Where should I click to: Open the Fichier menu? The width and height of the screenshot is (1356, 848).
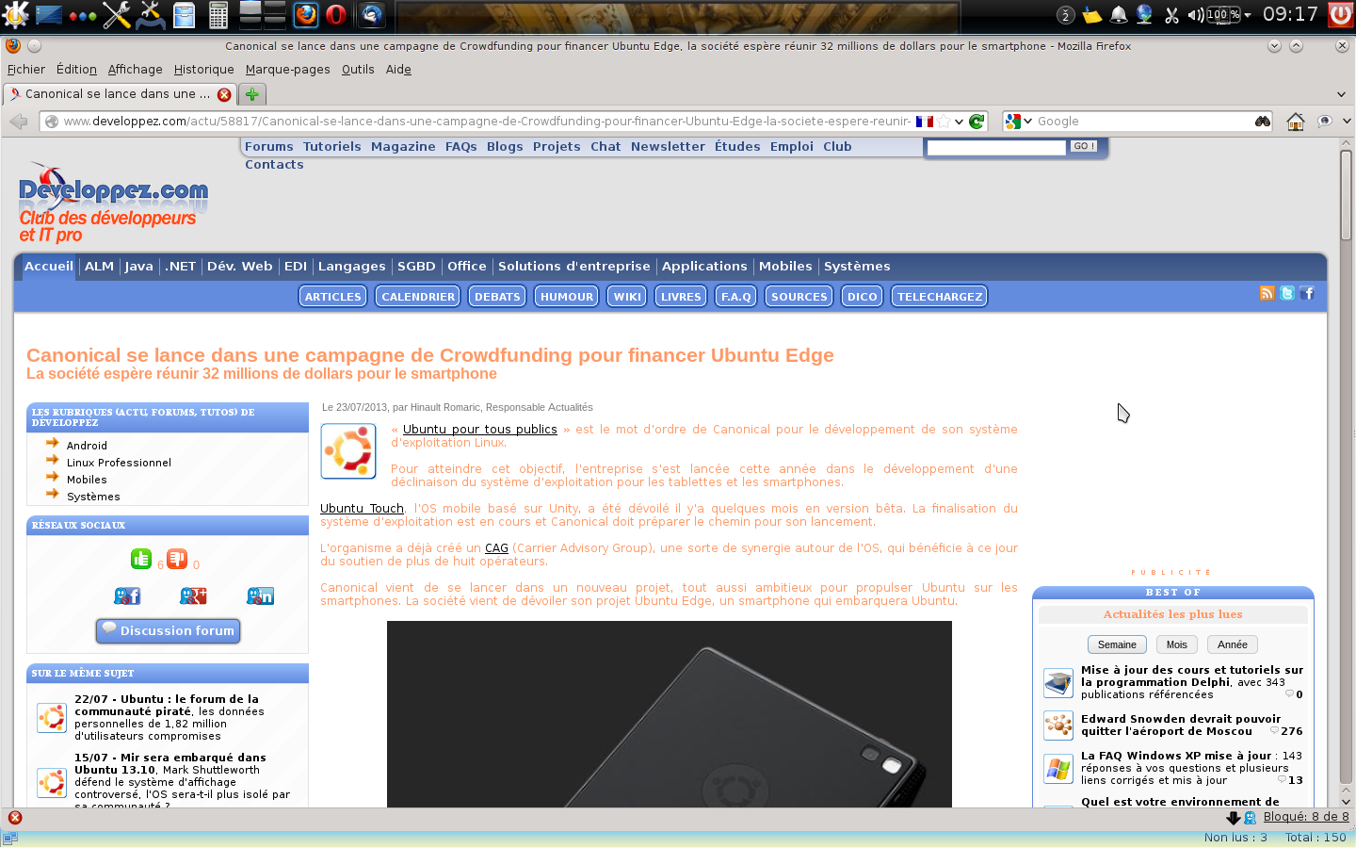26,70
